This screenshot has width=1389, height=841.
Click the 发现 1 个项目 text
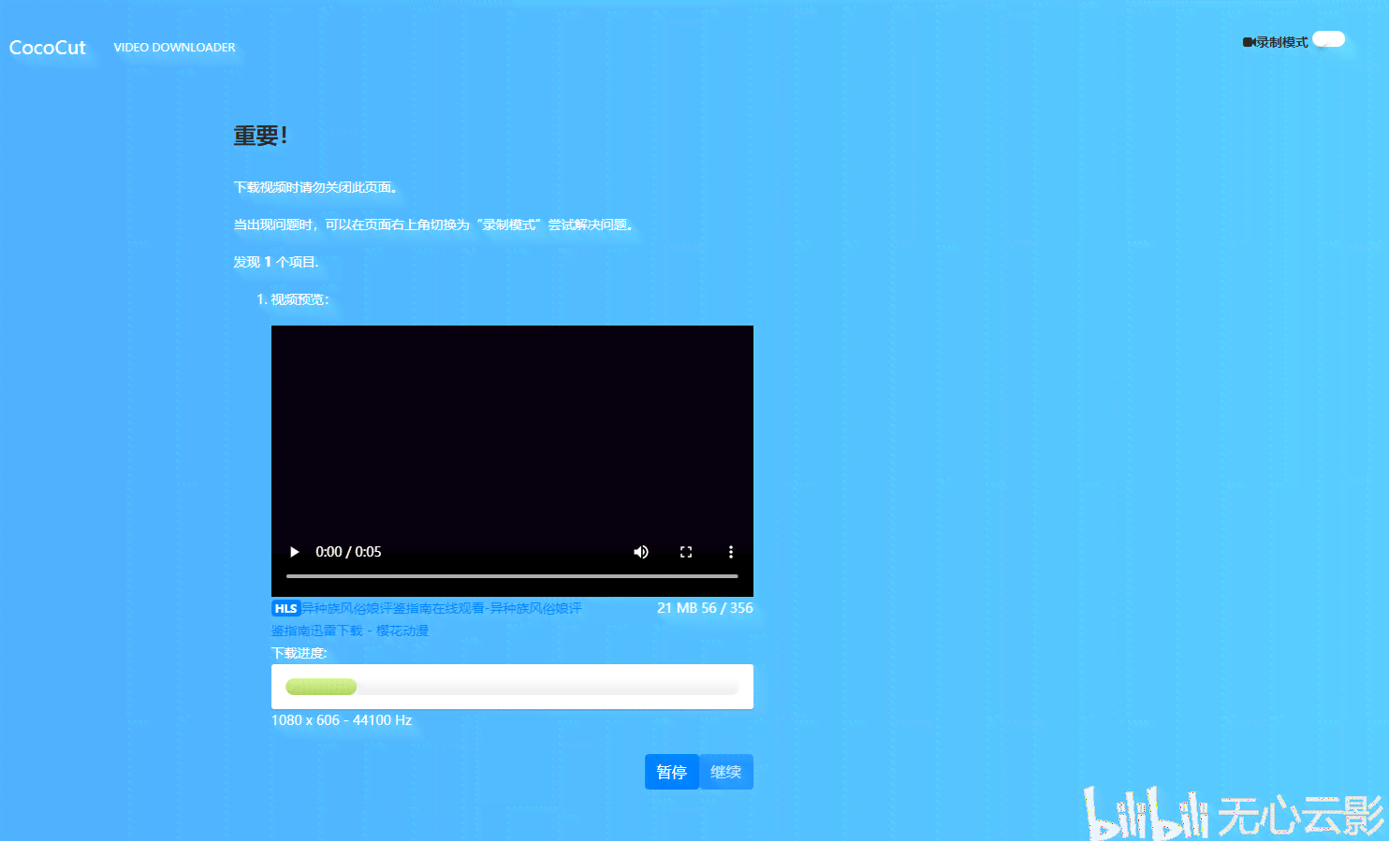(276, 262)
